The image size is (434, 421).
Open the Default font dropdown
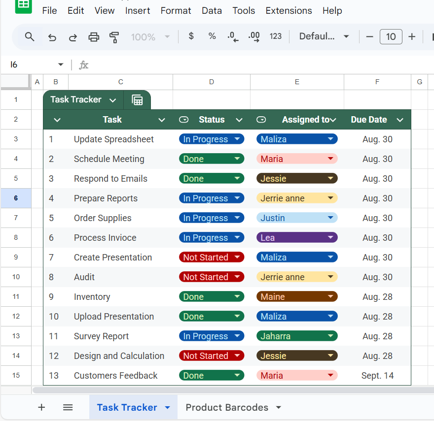(x=324, y=36)
